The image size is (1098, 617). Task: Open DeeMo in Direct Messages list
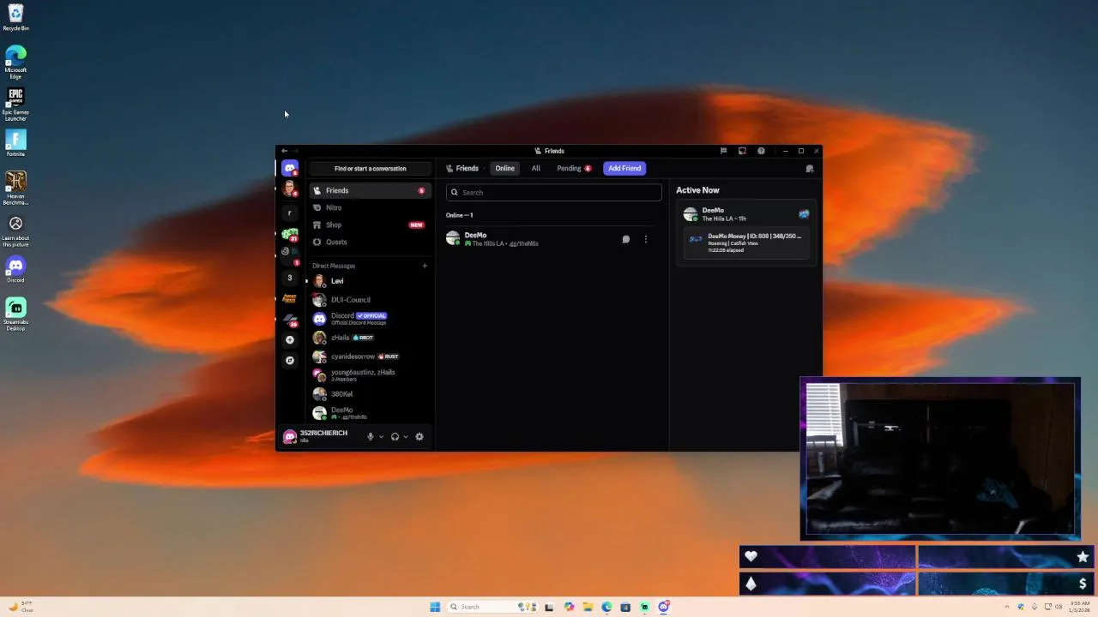tap(371, 413)
